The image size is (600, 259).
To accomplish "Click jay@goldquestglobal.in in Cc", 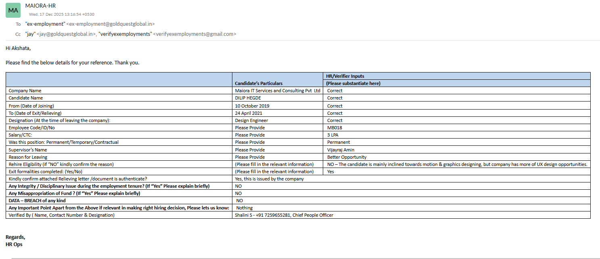I will click(x=66, y=34).
